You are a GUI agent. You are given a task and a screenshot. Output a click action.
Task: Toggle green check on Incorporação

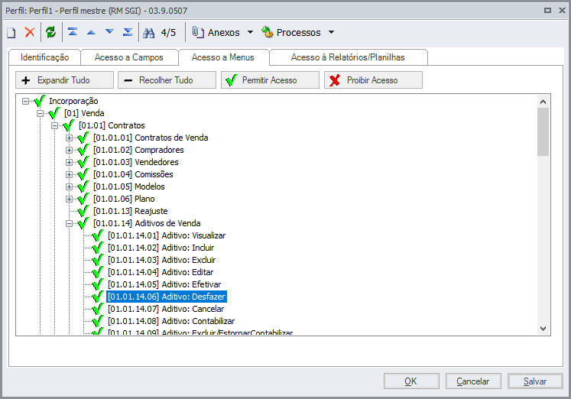click(x=39, y=101)
